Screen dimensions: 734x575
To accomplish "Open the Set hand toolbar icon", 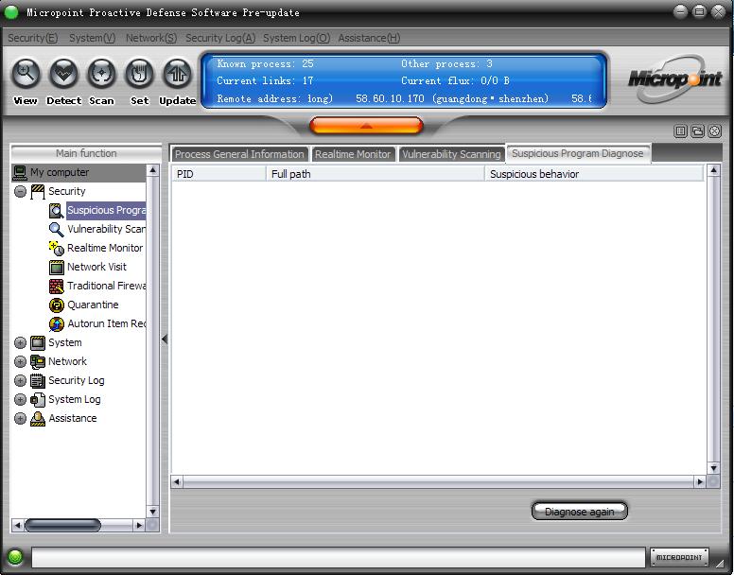I will tap(139, 74).
